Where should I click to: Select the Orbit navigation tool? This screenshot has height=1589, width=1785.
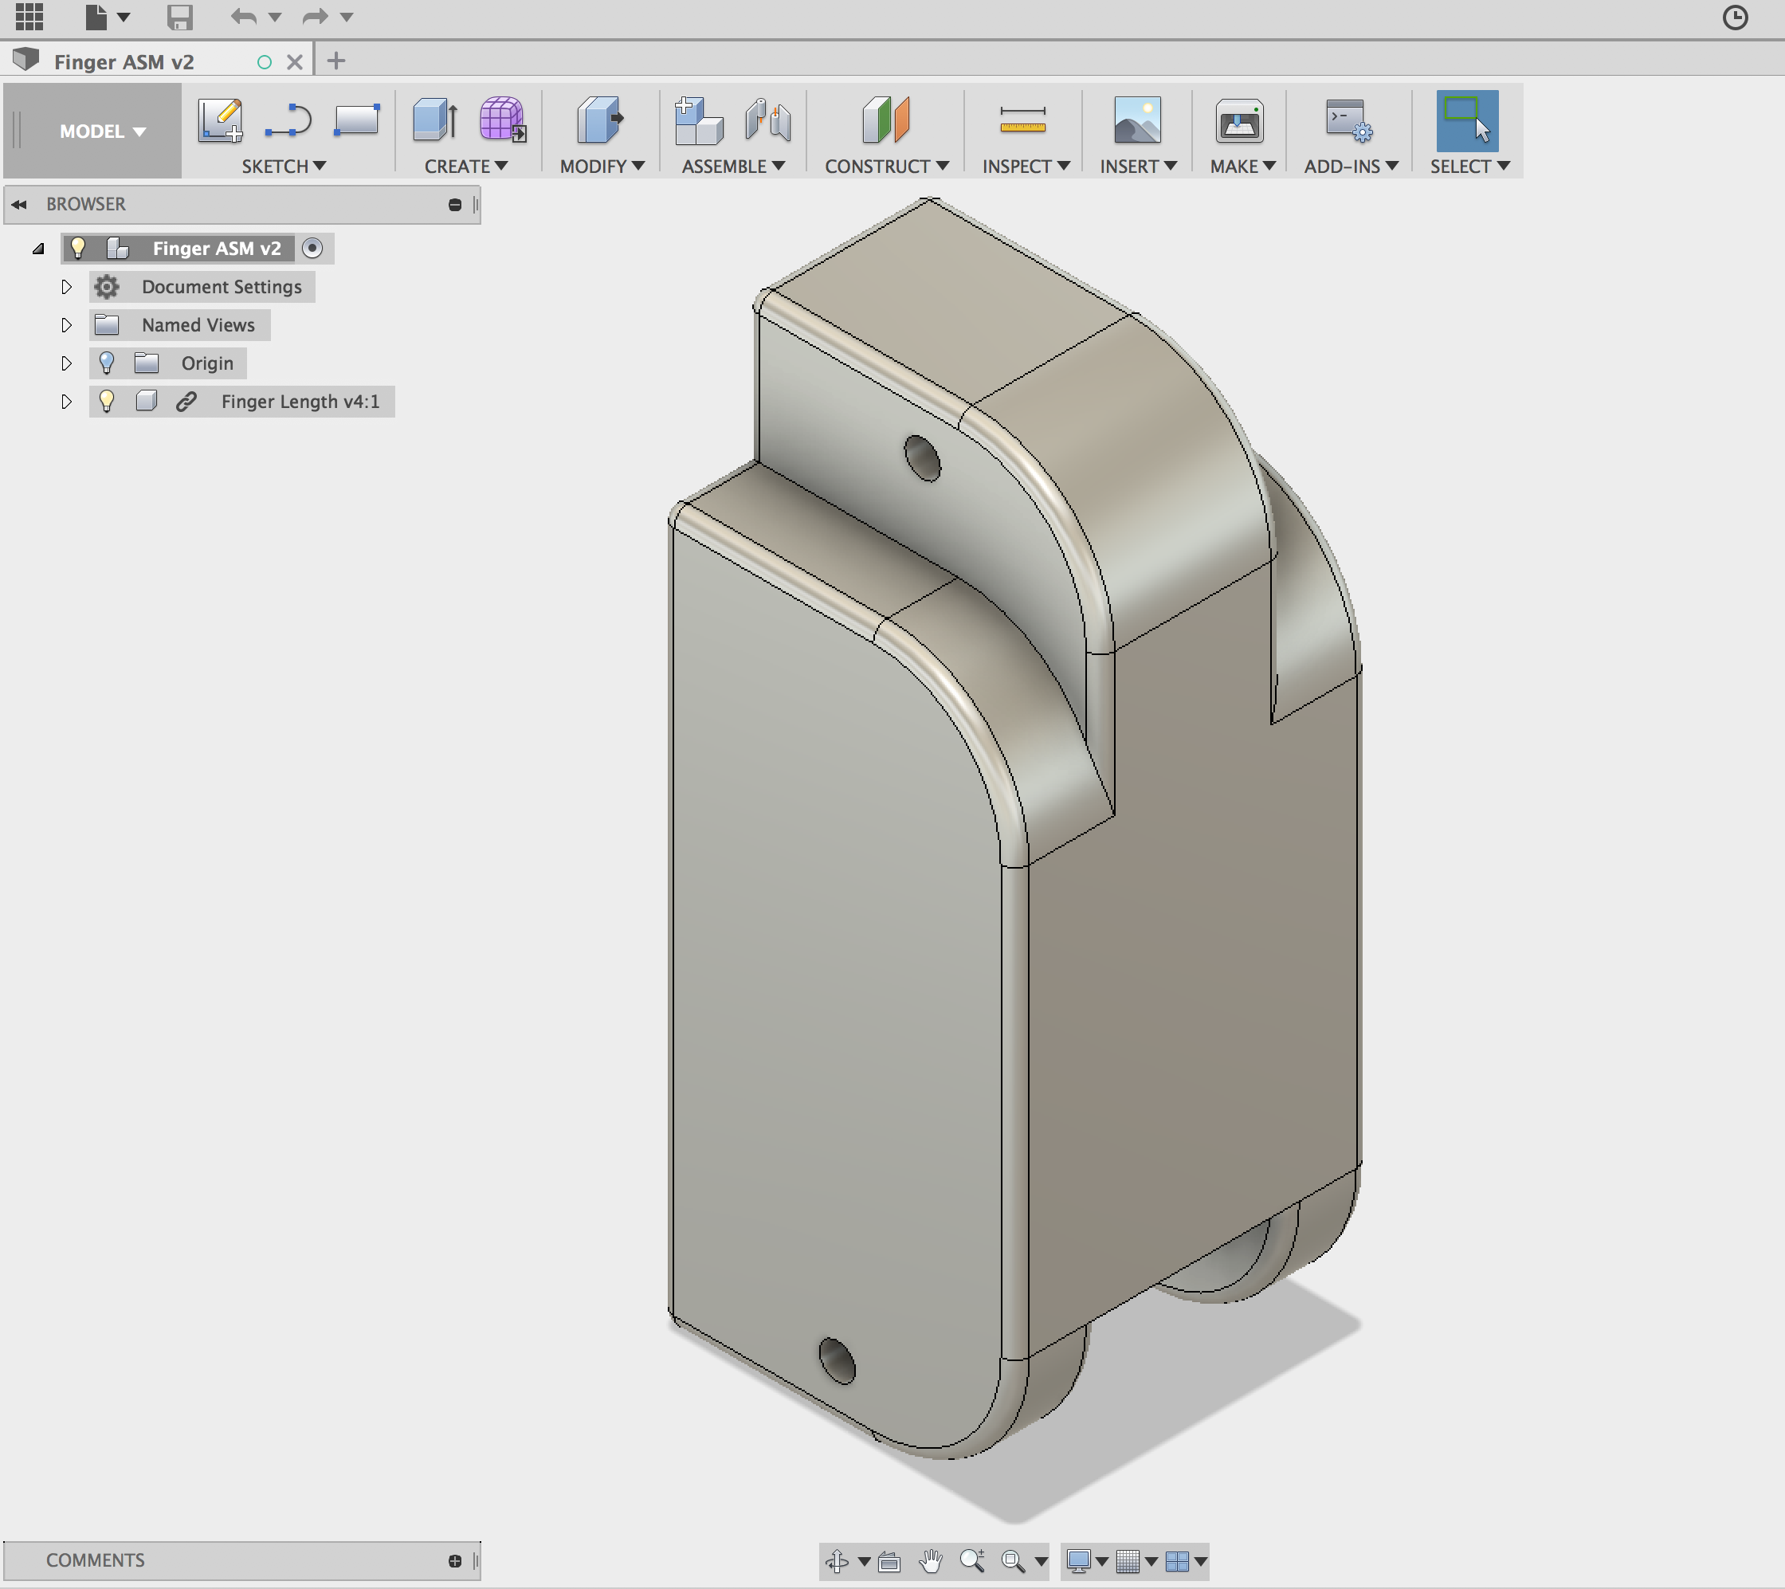[838, 1561]
